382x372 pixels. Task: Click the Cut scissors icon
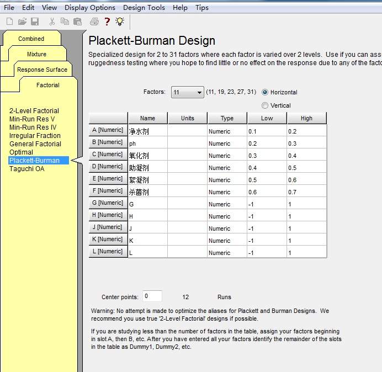click(52, 22)
